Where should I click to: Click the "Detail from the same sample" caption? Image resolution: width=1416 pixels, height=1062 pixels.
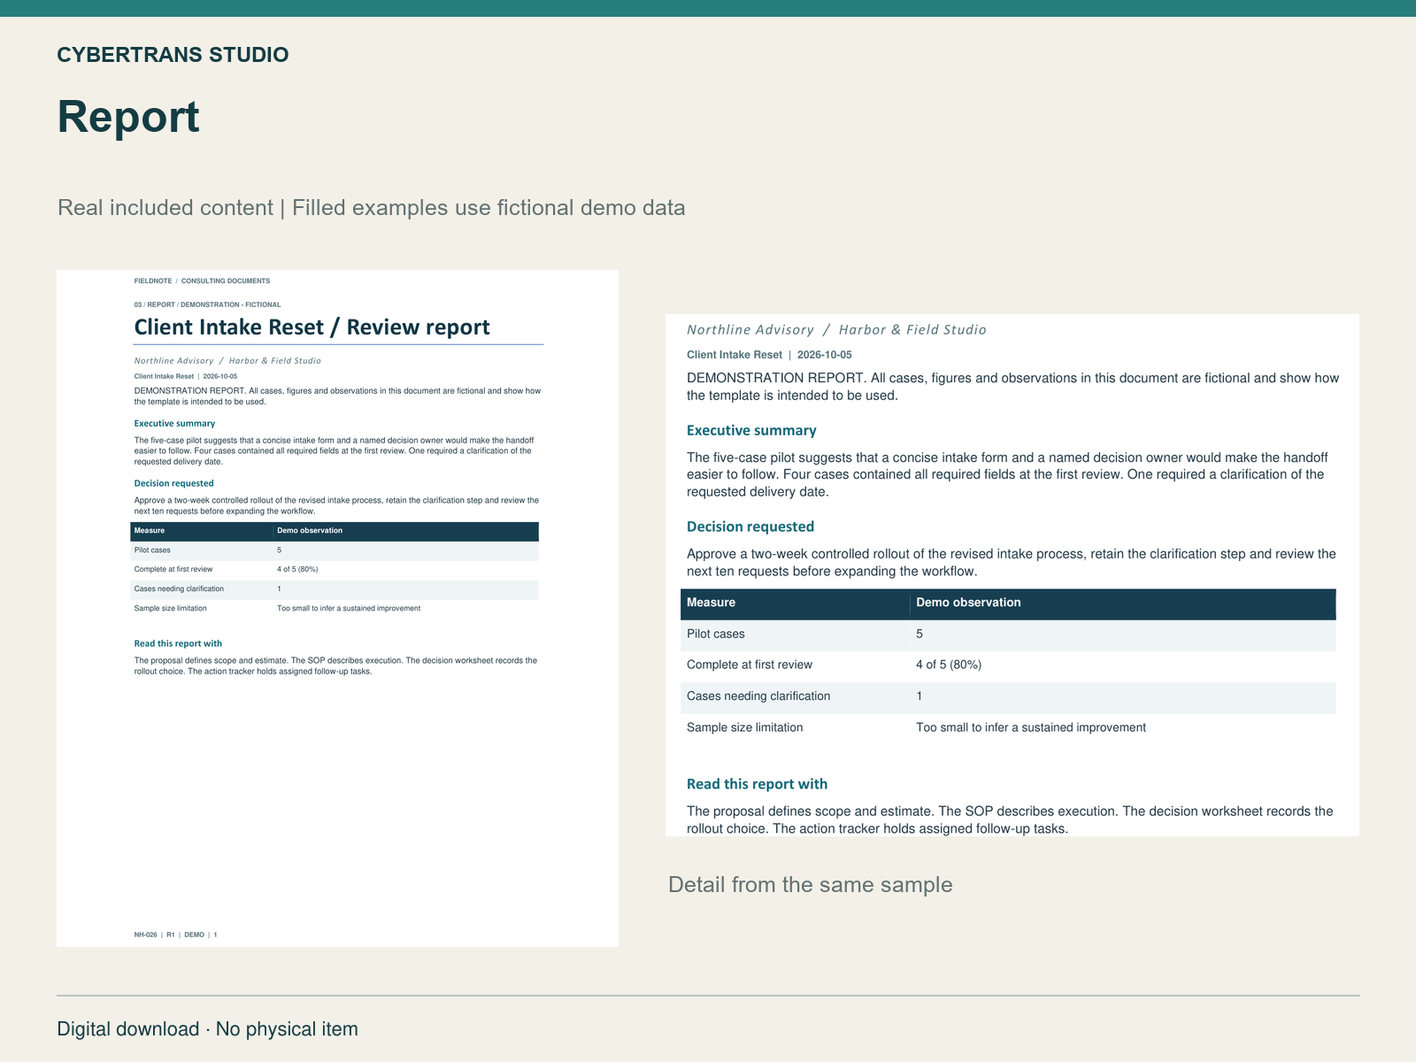[x=810, y=885]
